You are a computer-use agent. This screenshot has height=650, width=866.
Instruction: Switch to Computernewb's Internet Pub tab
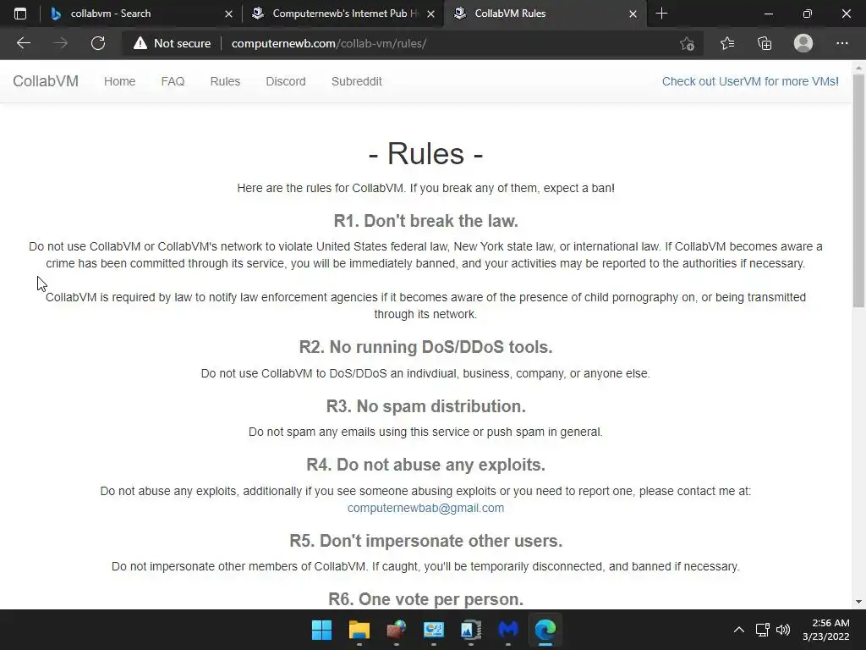[343, 14]
